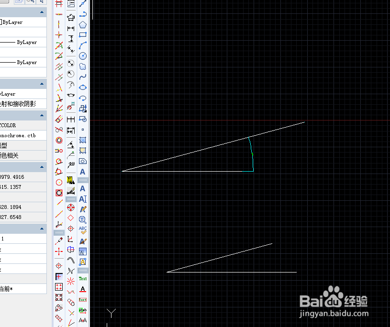Click the red circle in square tool
Image resolution: width=390 pixels, height=327 pixels.
click(59, 193)
